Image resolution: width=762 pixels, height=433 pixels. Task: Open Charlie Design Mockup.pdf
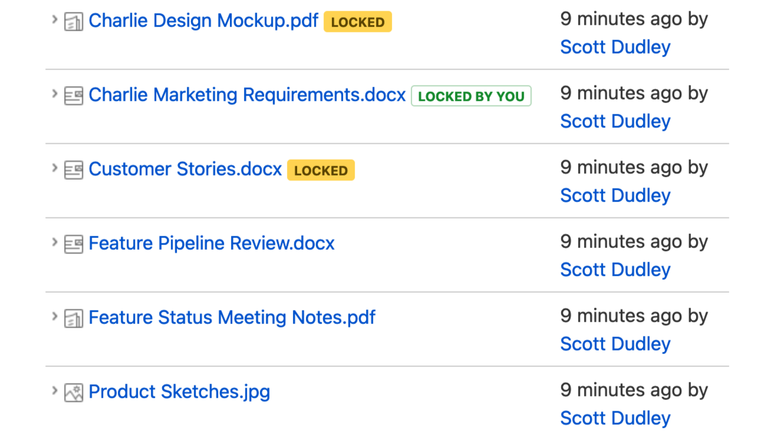point(203,21)
